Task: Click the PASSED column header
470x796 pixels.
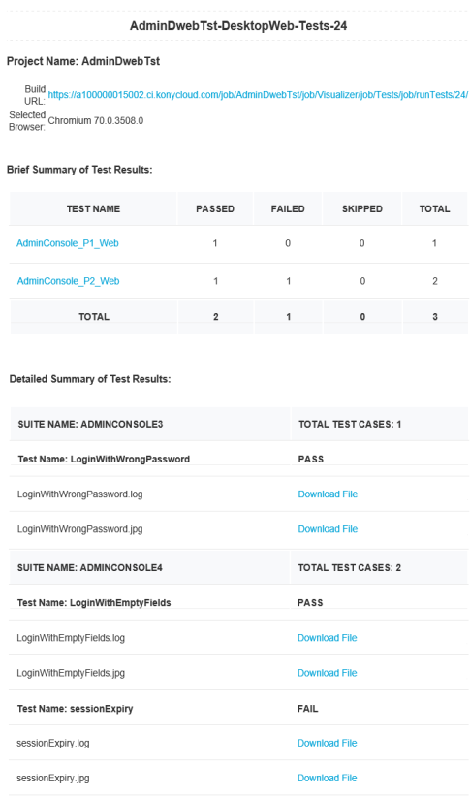Action: [215, 209]
